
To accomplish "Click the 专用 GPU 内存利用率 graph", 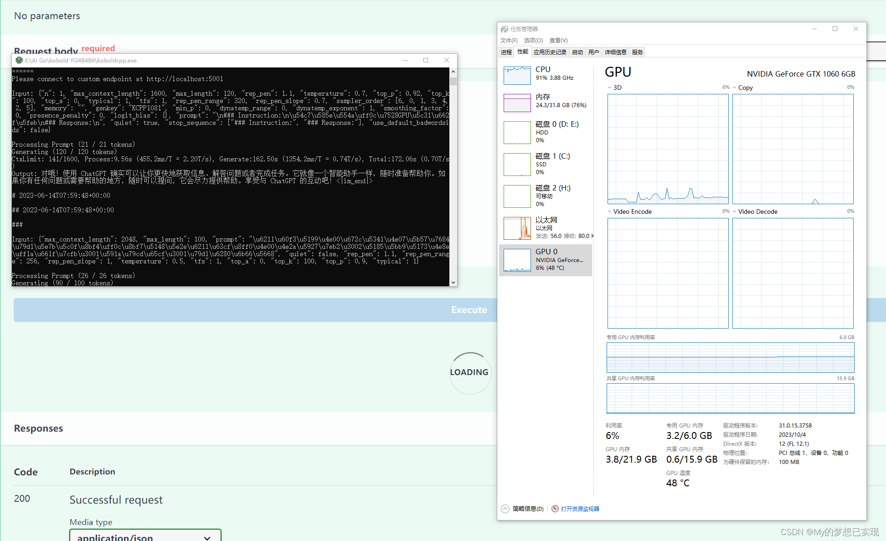I will pyautogui.click(x=730, y=357).
